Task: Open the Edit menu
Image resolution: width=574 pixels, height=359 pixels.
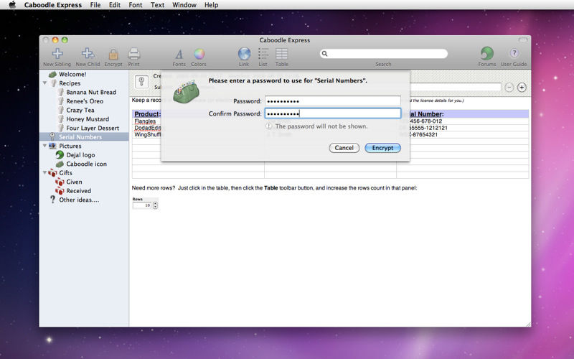Action: [115, 5]
